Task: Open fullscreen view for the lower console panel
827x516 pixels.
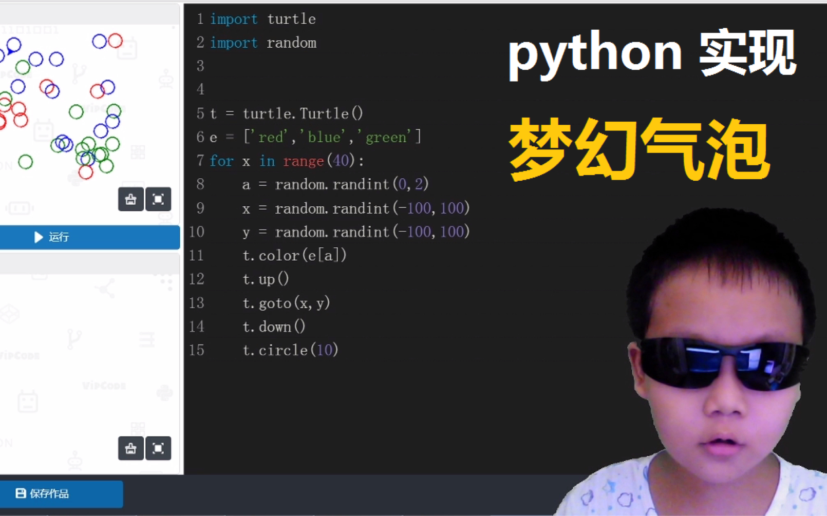Action: 158,448
